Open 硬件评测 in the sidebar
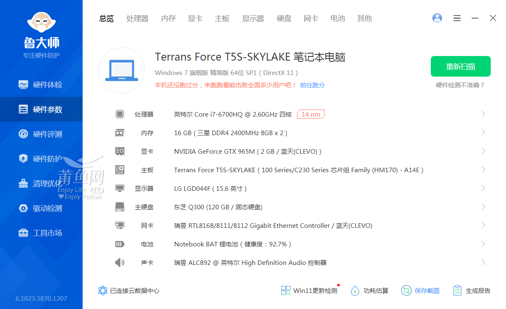Screen dimensions: 506x309 (41, 134)
